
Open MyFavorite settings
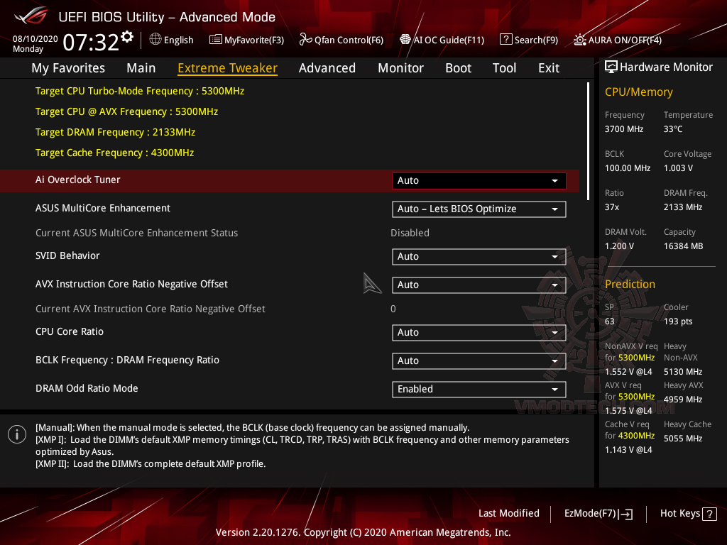point(246,40)
